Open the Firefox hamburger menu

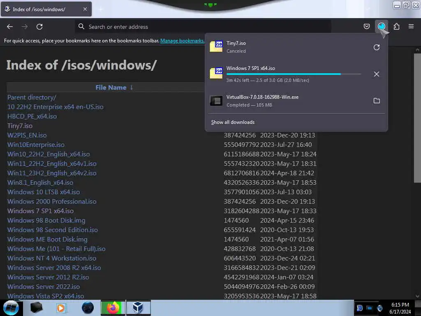pos(411,26)
